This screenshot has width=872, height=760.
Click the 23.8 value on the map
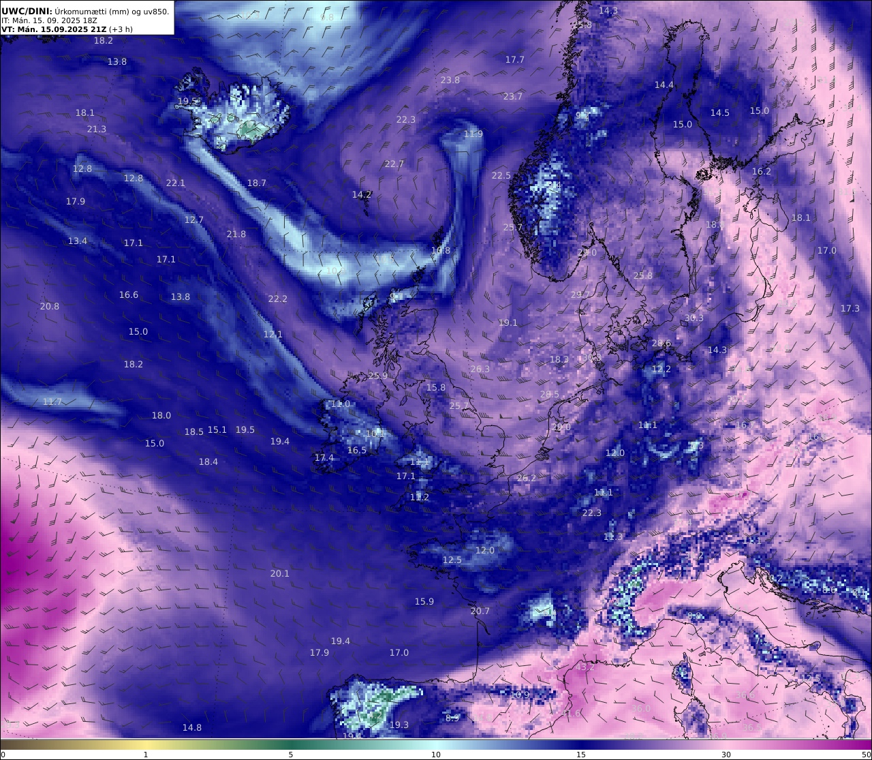[x=450, y=80]
